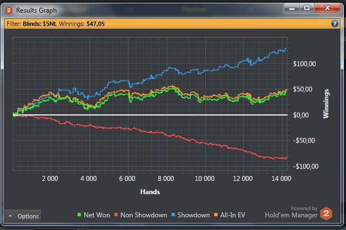Click the orange Hold'em Manager 2 hexagon logo
Image resolution: width=346 pixels, height=230 pixels.
pyautogui.click(x=326, y=213)
